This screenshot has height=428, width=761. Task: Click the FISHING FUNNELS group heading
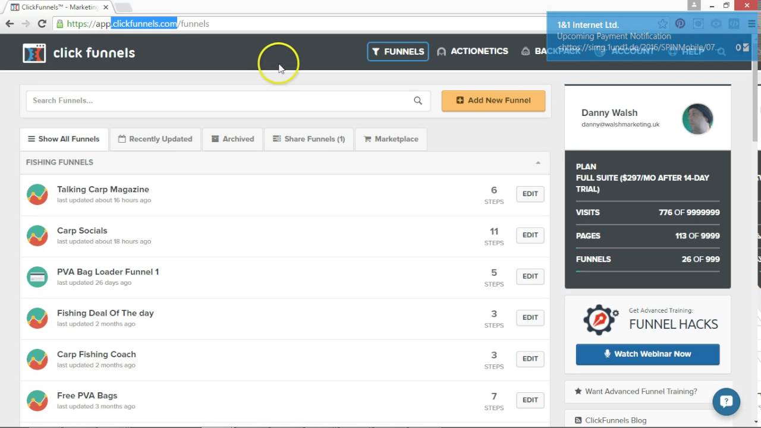pyautogui.click(x=59, y=162)
